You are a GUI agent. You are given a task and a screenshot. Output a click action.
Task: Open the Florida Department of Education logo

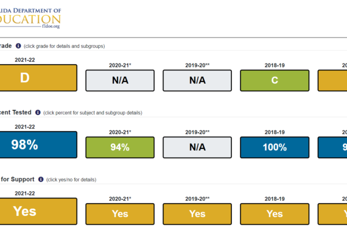tap(30, 18)
